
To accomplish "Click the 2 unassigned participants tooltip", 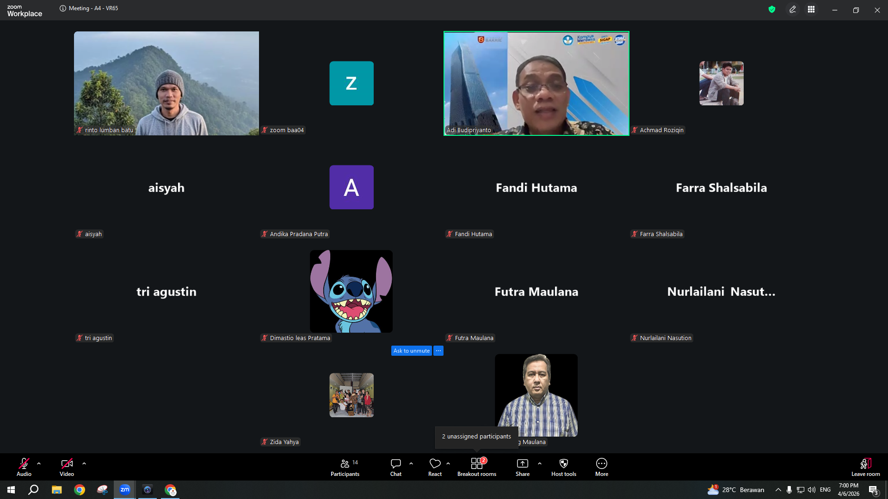I will point(476,437).
